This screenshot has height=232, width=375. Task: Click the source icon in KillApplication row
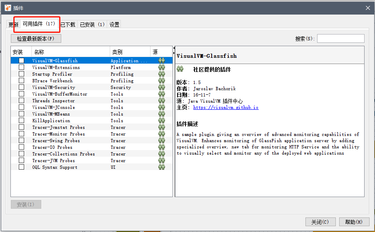(162, 121)
